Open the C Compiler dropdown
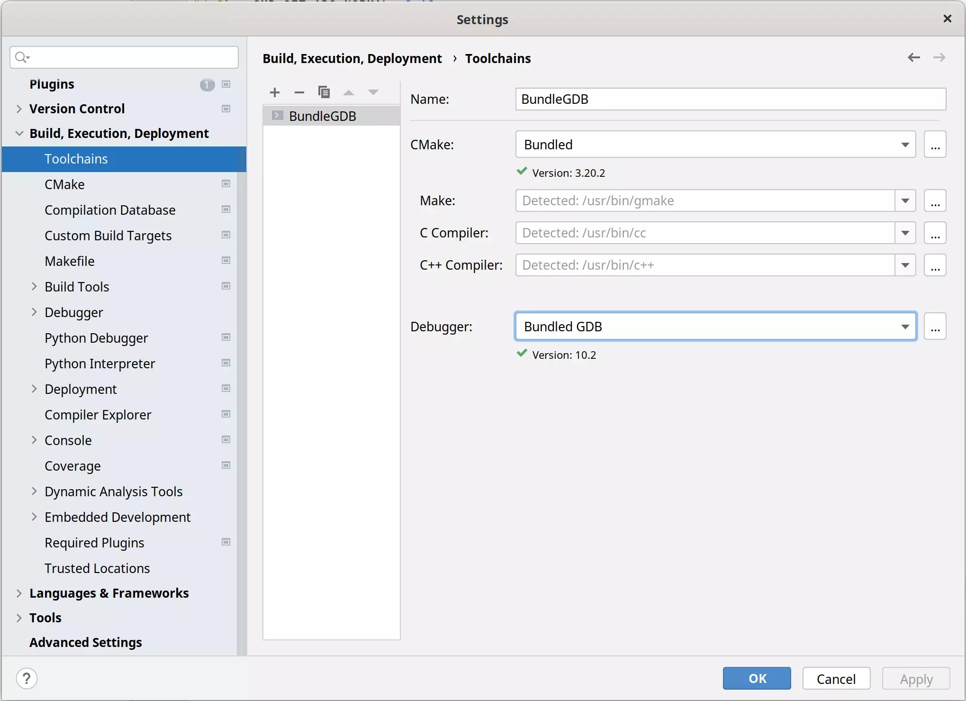 pyautogui.click(x=905, y=233)
